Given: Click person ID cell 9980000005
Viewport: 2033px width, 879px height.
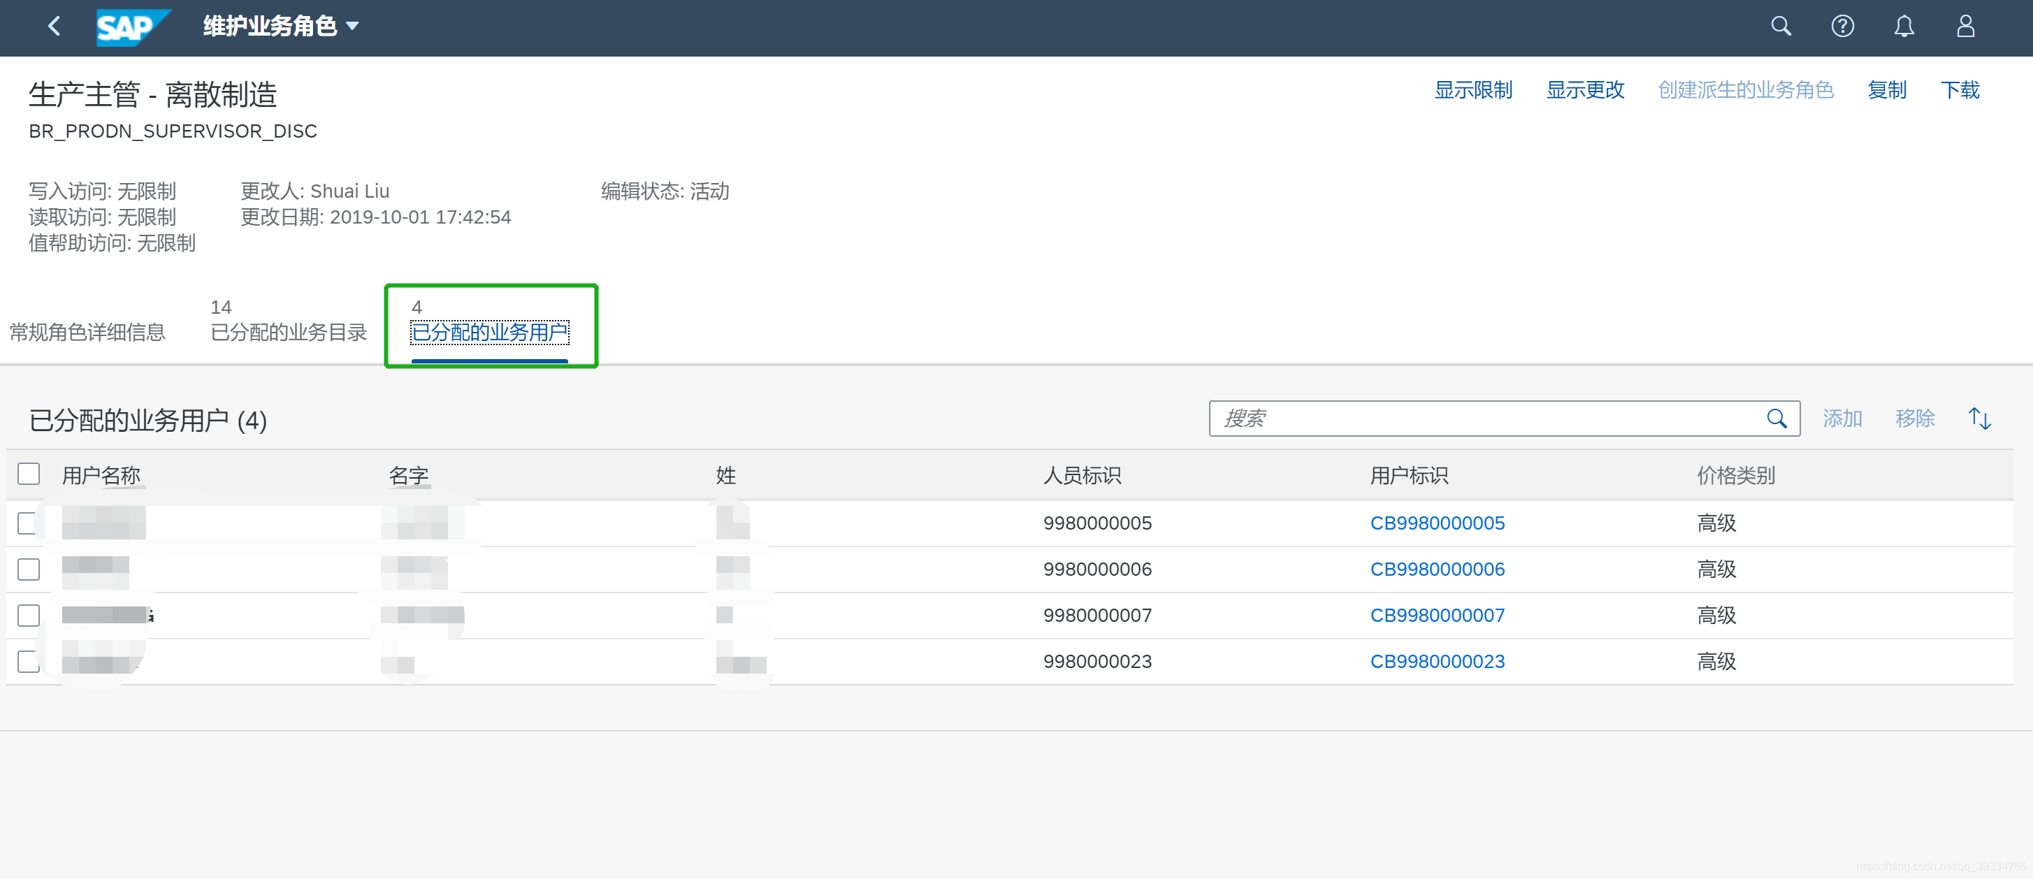Looking at the screenshot, I should [x=1098, y=523].
